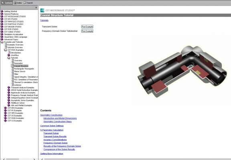
Task: Select Thermal Co-simulation topic
Action: click(26, 82)
